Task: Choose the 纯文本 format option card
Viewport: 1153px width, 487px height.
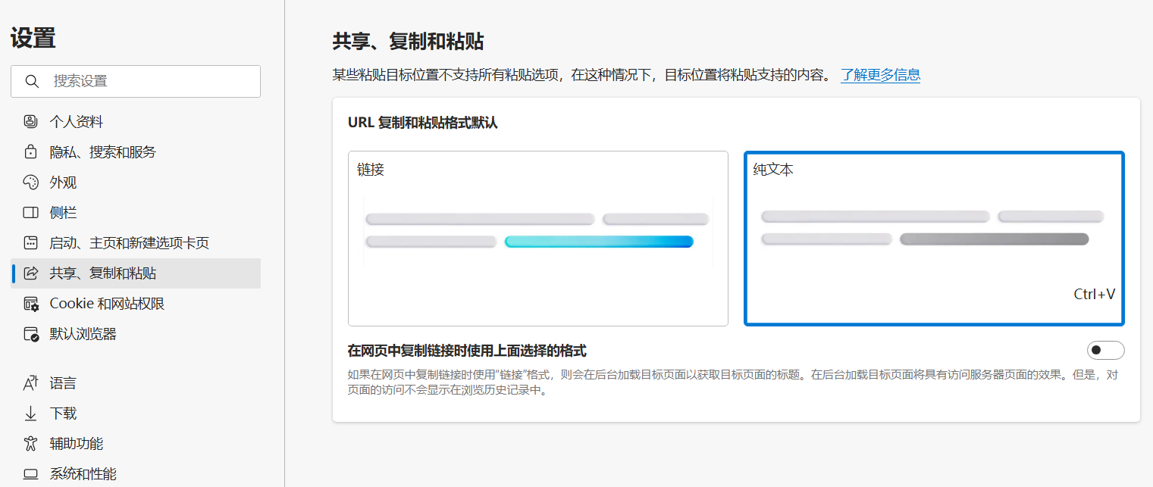Action: 934,239
